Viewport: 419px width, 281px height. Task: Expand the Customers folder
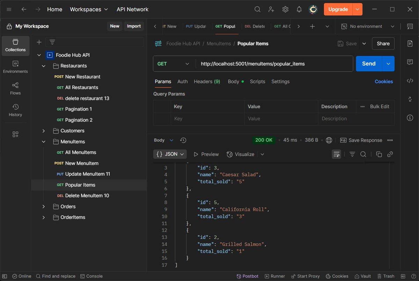tap(44, 131)
